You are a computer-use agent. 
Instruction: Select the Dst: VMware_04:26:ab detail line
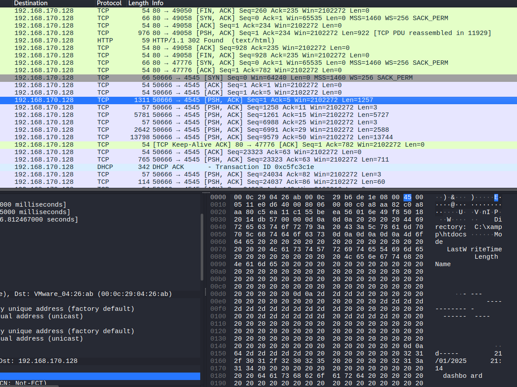[x=100, y=294]
